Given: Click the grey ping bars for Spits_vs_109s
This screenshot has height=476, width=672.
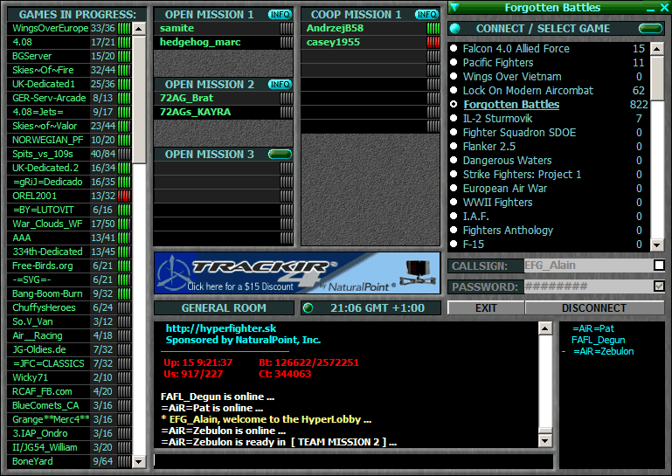Looking at the screenshot, I should click(124, 154).
